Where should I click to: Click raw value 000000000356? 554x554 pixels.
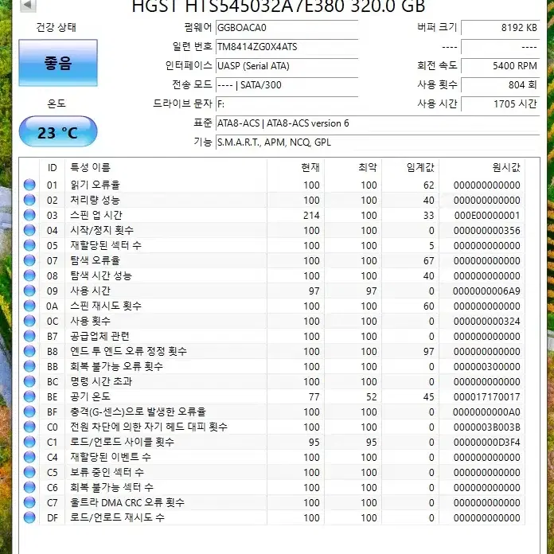tap(487, 231)
